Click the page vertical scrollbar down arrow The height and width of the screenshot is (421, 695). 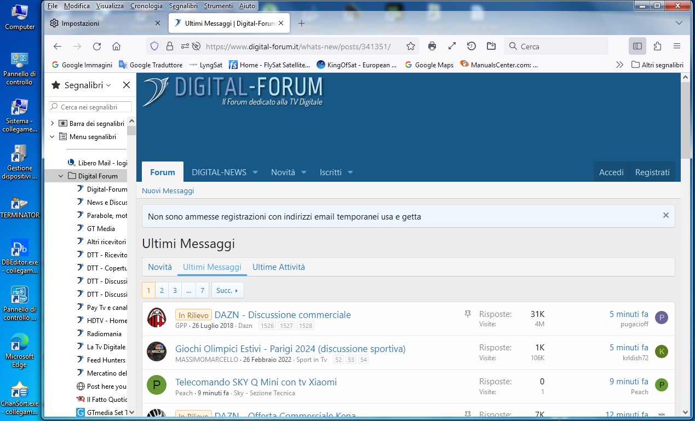point(685,412)
